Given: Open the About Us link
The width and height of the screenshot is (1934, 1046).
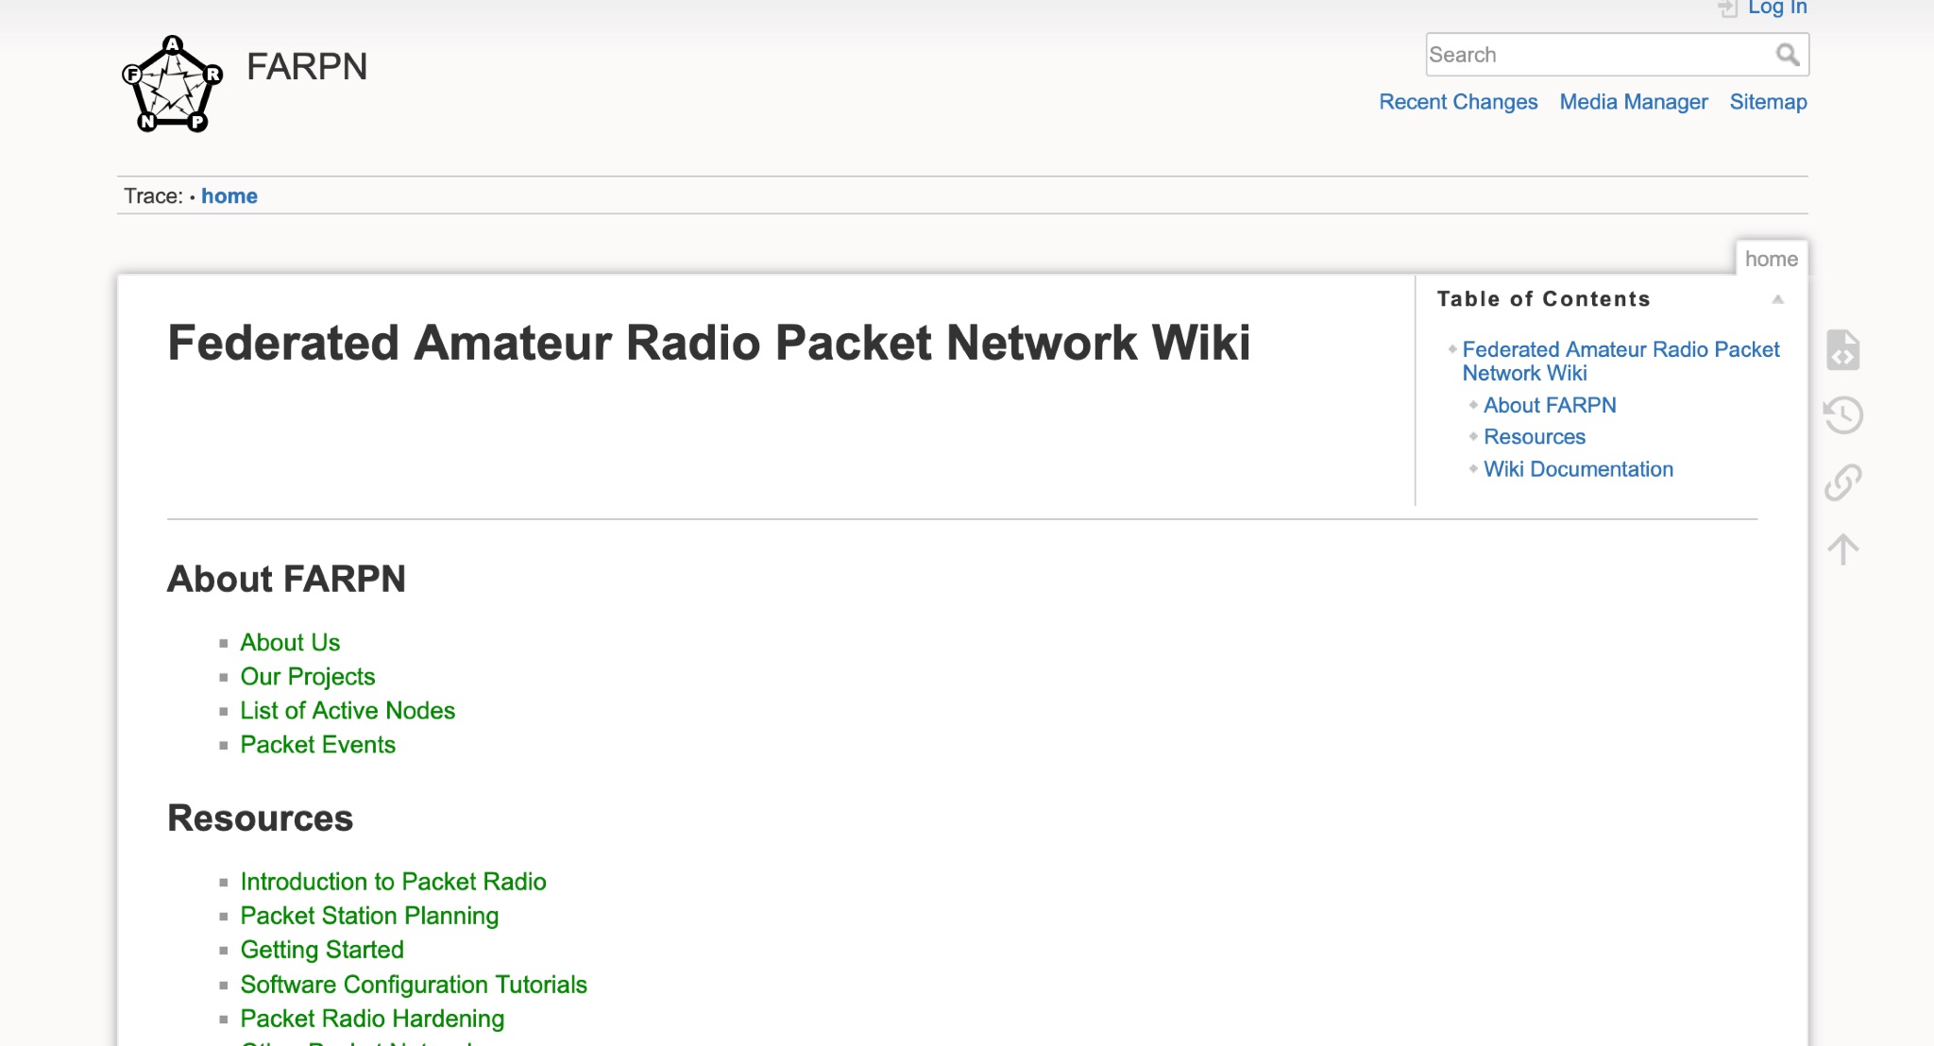Looking at the screenshot, I should [290, 642].
